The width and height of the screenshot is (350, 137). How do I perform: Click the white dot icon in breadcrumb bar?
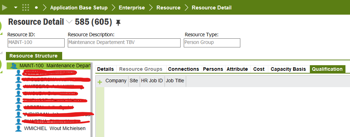[x=36, y=8]
